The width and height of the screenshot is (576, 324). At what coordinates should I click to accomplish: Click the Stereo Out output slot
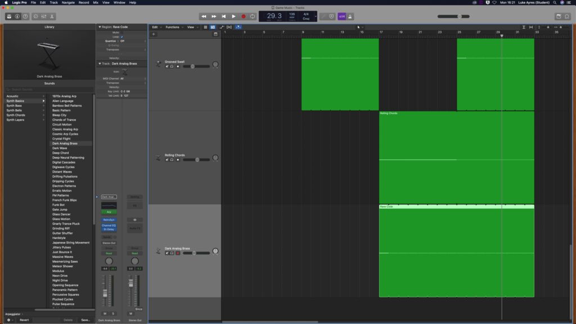pyautogui.click(x=109, y=243)
